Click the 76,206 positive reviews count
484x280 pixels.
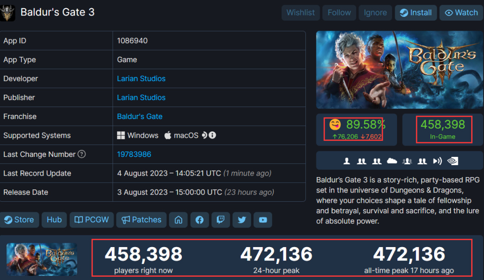[345, 137]
